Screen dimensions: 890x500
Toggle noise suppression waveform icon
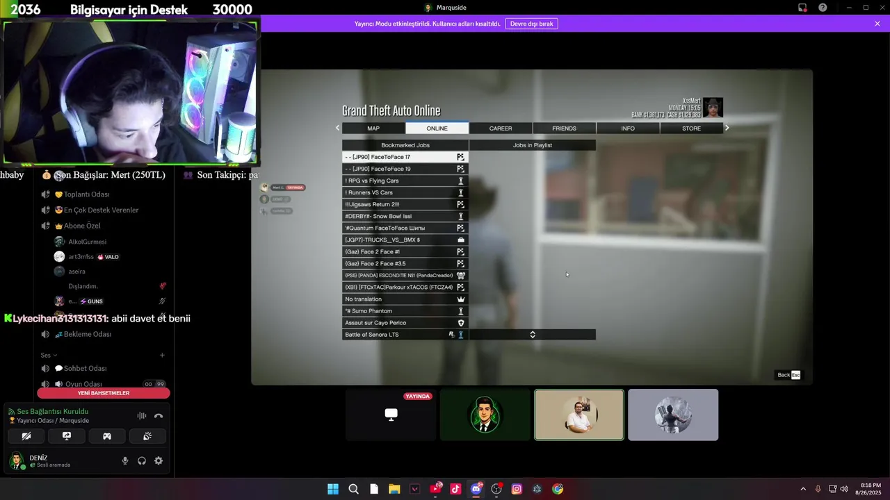pos(142,416)
